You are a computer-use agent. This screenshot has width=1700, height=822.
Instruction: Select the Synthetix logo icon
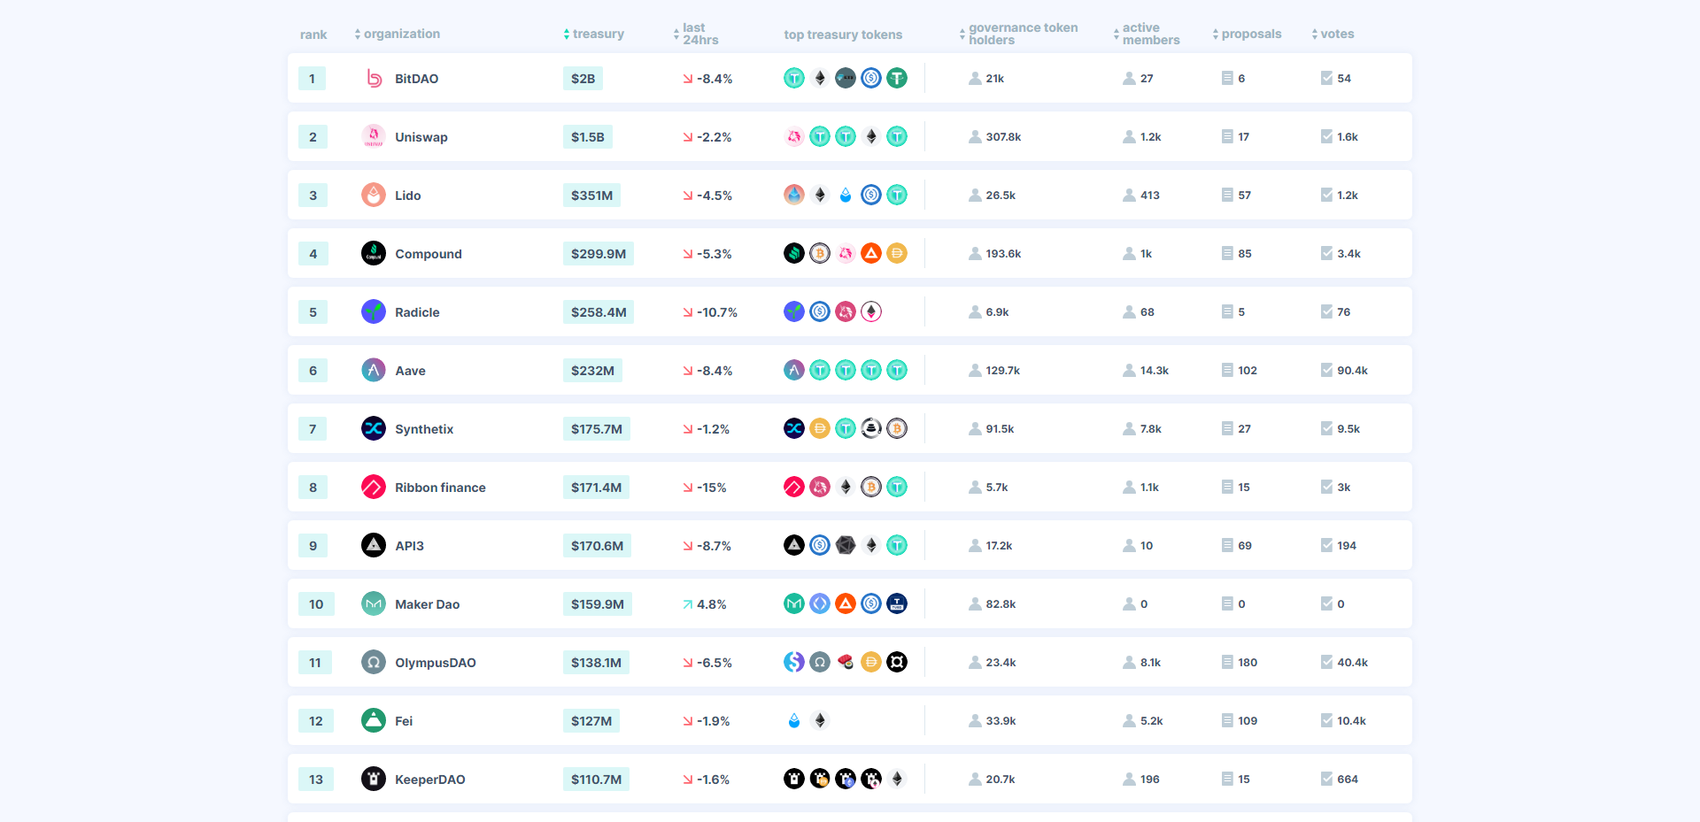[x=373, y=428]
